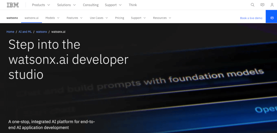This screenshot has width=277, height=133.
Task: Expand the Solutions menu
Action: (66, 5)
